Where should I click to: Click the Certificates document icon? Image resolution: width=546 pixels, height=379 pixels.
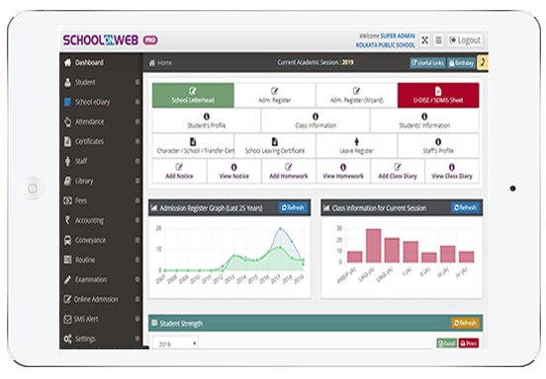click(x=67, y=141)
